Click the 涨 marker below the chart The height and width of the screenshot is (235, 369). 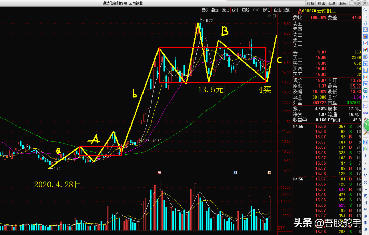coord(159,173)
